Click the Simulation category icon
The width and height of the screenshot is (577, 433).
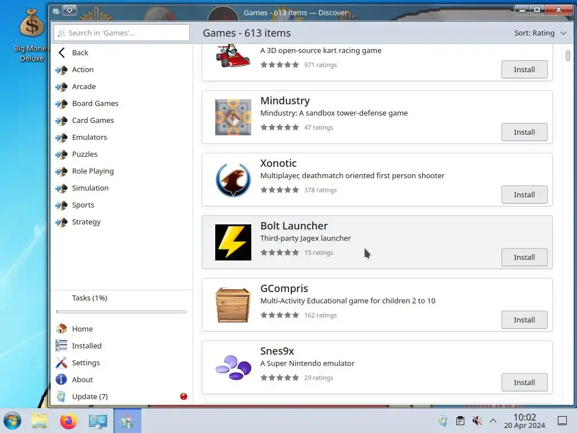point(61,188)
